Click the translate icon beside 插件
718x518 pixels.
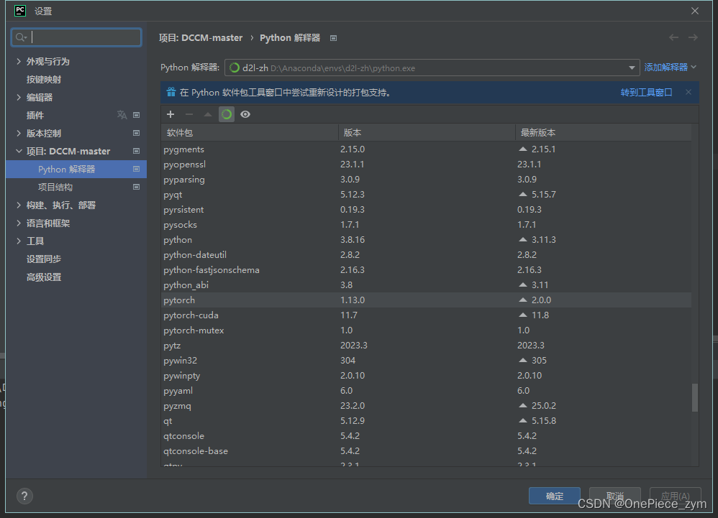(x=122, y=115)
